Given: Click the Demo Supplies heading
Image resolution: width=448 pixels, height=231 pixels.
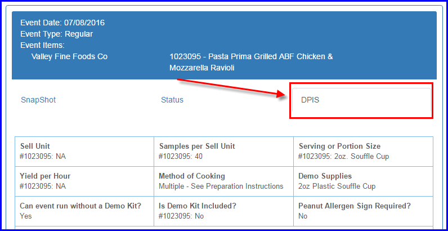Looking at the screenshot, I should point(325,176).
